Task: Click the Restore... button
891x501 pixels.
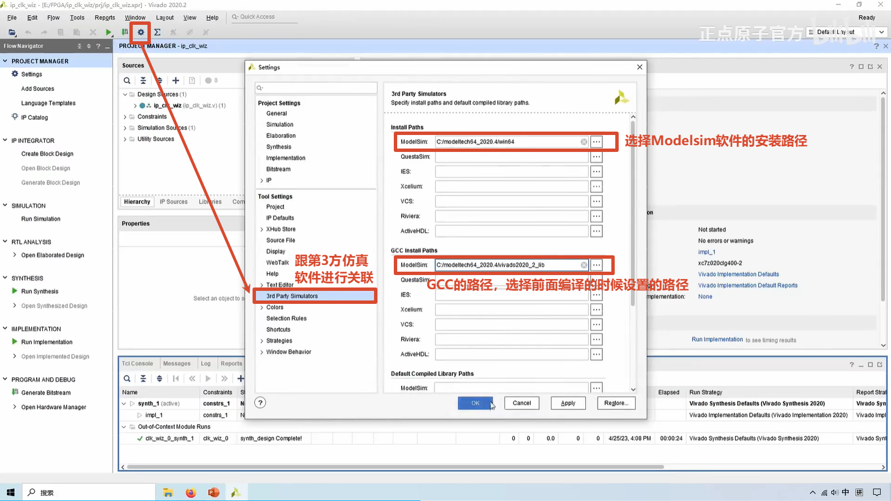Action: click(x=616, y=403)
